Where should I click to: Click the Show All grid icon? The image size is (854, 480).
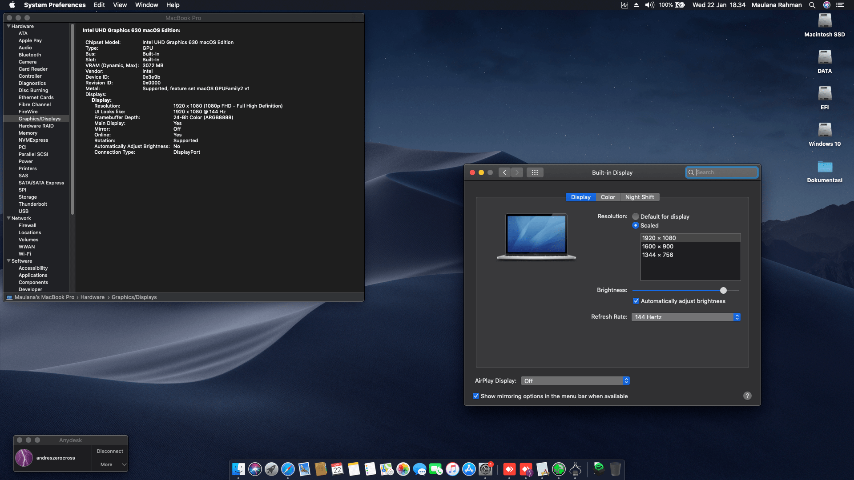(x=535, y=172)
